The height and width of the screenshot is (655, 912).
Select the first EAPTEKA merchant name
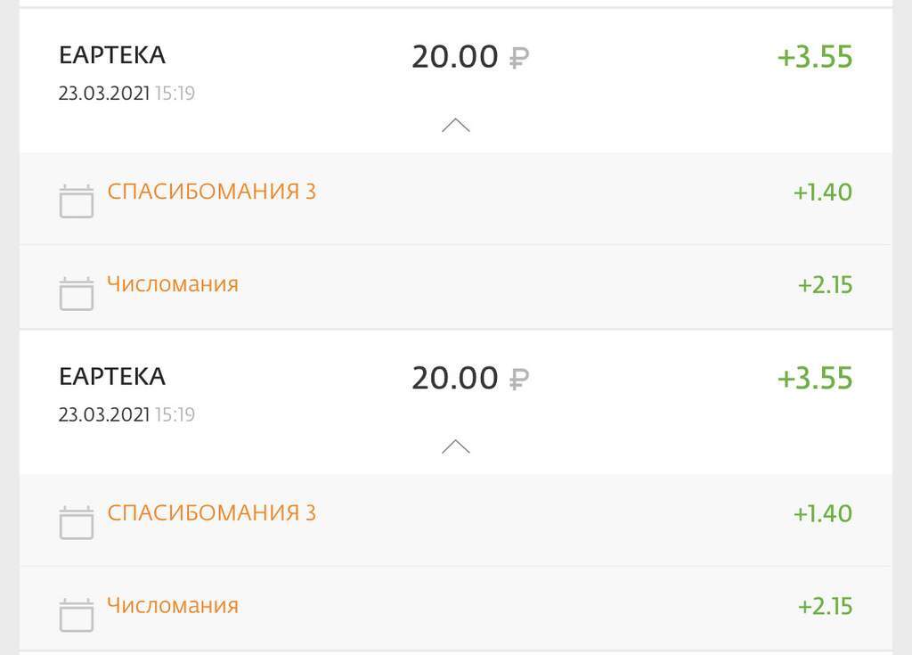(112, 55)
